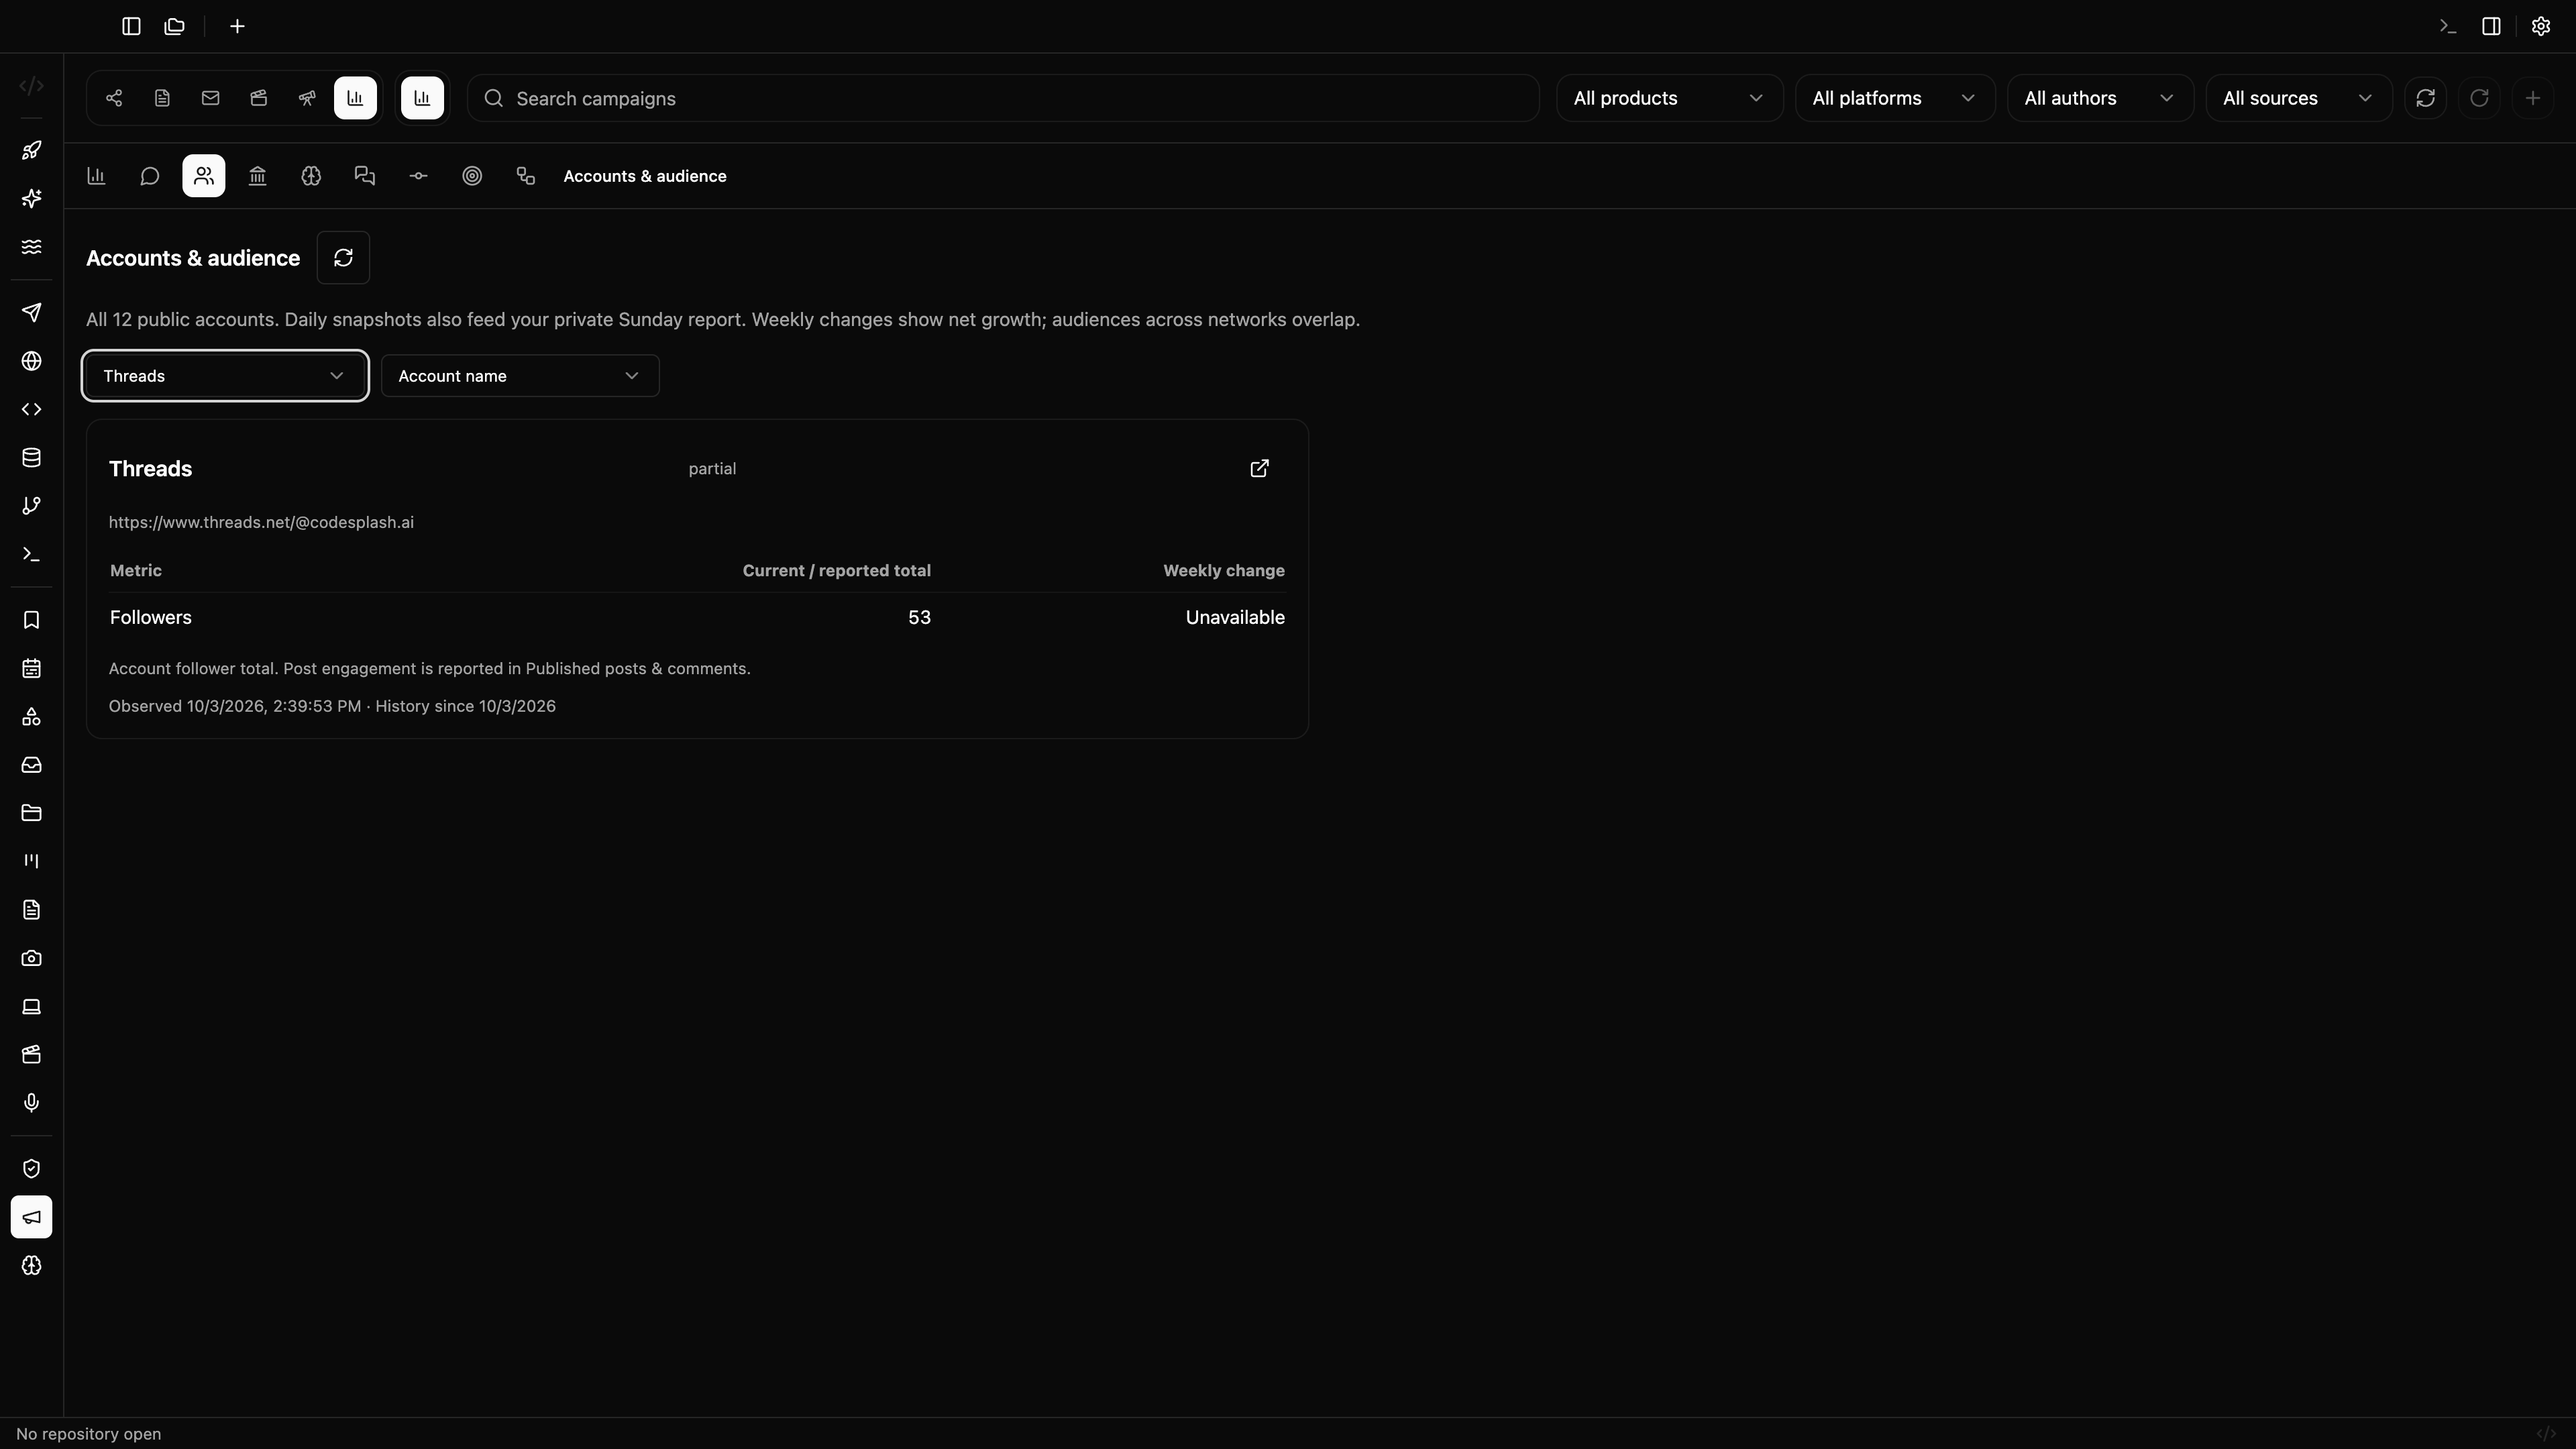This screenshot has width=2576, height=1449.
Task: Refresh the Accounts & audience section
Action: [343, 258]
